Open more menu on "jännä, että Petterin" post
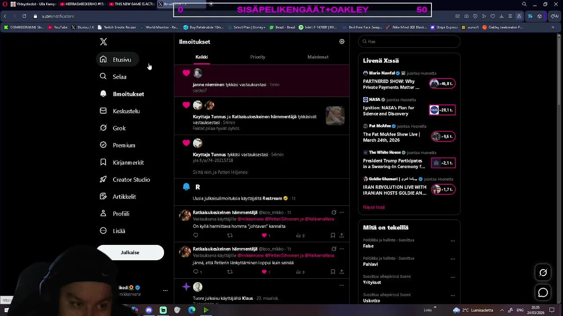Viewport: 563px width, 316px height. pyautogui.click(x=342, y=249)
